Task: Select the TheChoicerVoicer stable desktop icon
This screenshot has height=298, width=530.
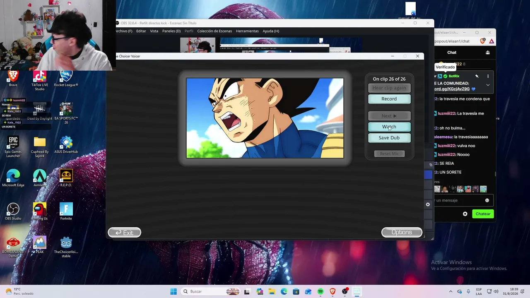Action: point(66,247)
